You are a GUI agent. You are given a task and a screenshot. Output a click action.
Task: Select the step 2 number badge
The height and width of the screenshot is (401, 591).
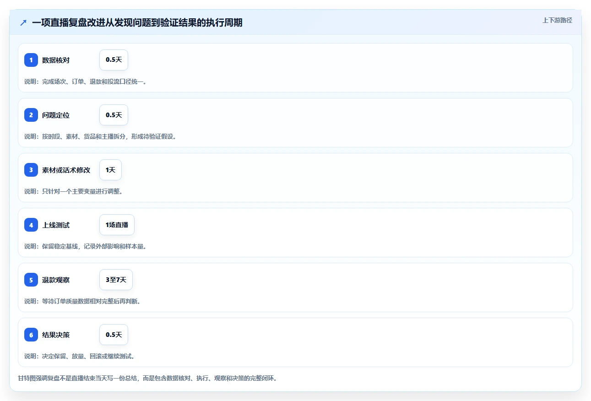click(x=31, y=115)
